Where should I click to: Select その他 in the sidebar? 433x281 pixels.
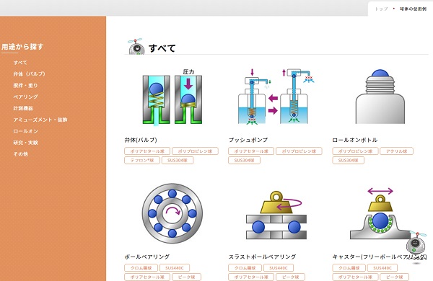[x=21, y=154]
